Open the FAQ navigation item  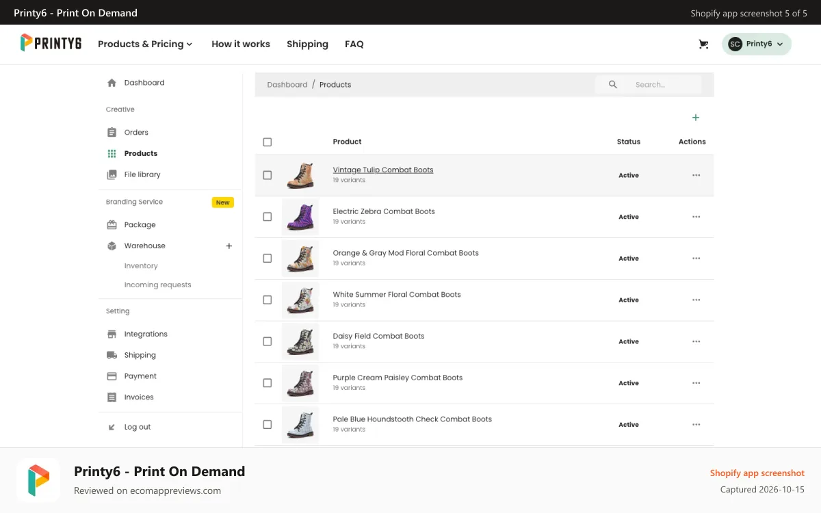(x=354, y=44)
